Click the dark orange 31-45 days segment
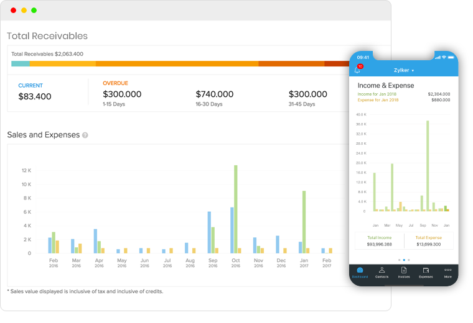 tap(291, 63)
